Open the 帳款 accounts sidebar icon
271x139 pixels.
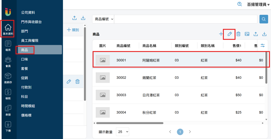[x=8, y=94]
